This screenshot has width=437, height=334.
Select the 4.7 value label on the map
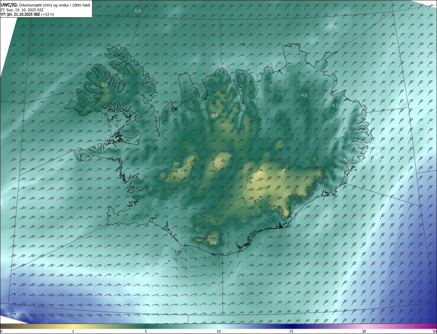pos(335,106)
